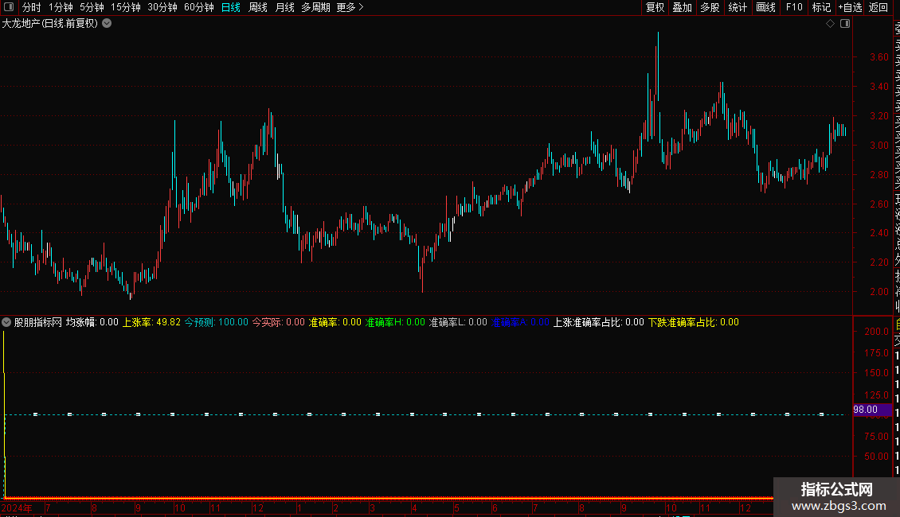Click the 今预测: 100.00 value
900x517 pixels.
pyautogui.click(x=217, y=322)
